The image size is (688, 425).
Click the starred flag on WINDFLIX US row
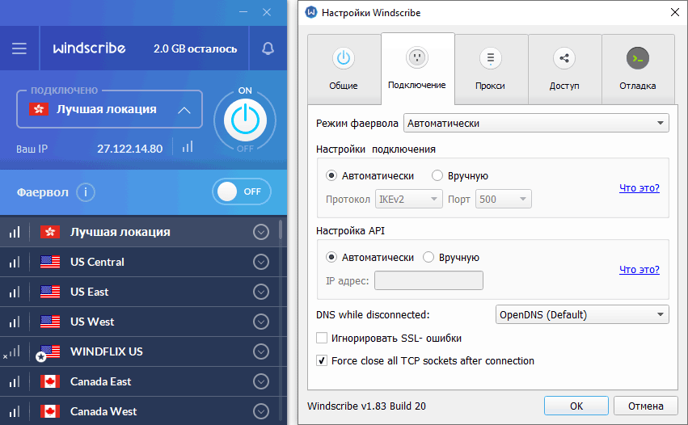[49, 352]
